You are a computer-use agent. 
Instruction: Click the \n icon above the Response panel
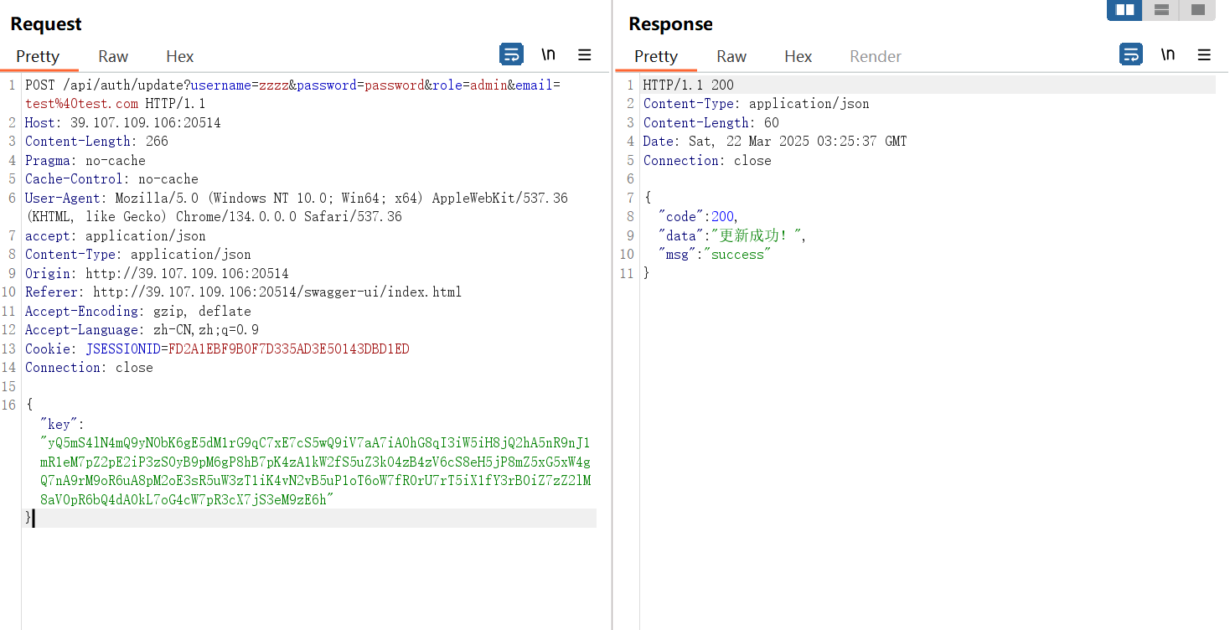(1168, 54)
